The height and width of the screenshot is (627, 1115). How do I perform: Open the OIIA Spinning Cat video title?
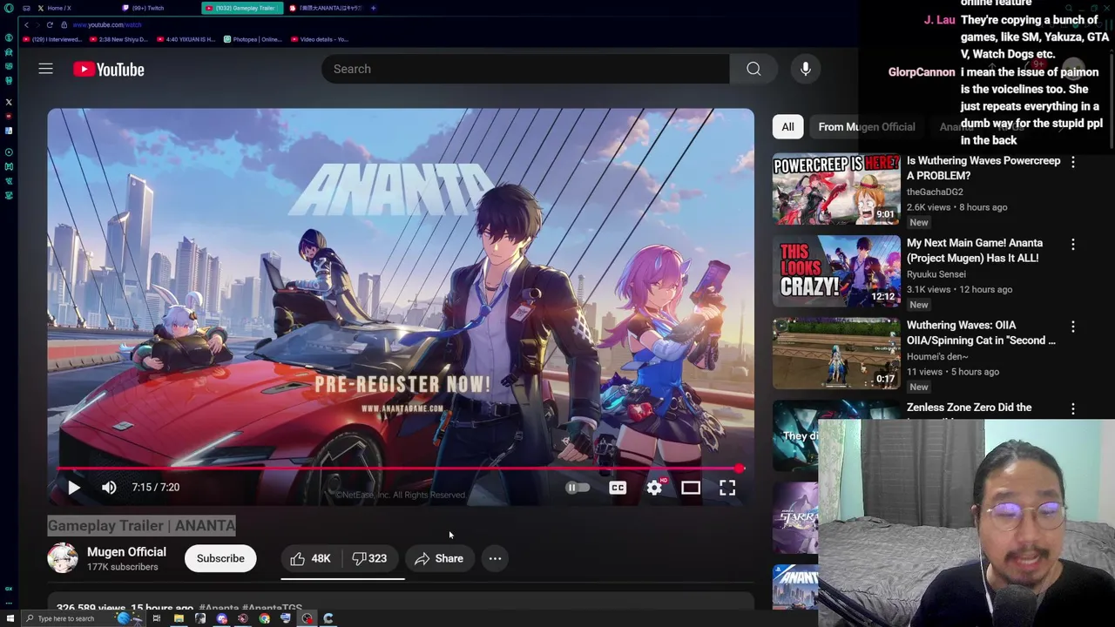(981, 333)
